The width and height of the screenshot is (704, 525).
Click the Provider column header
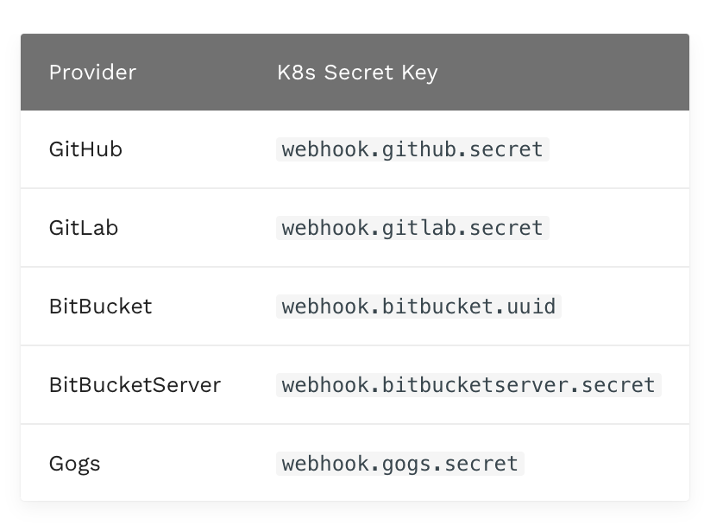coord(92,73)
